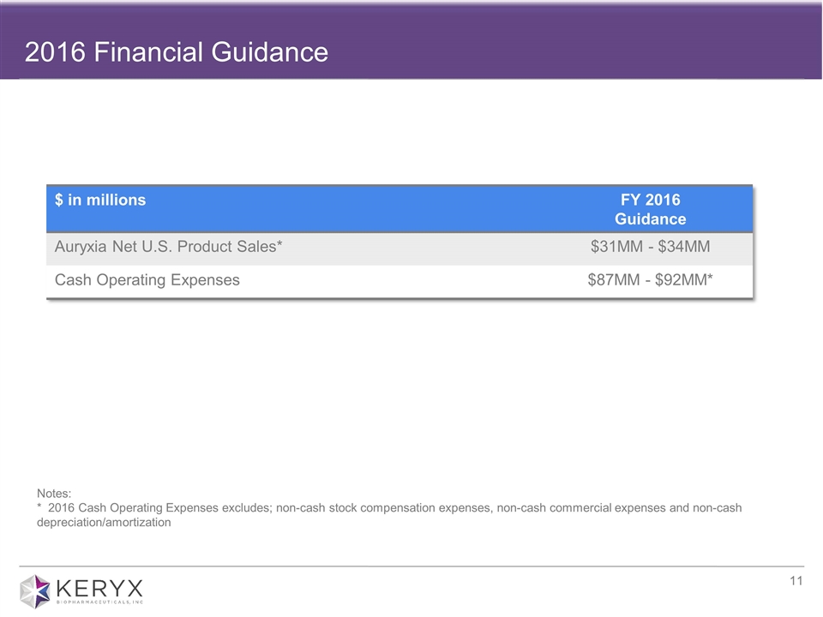Click the horizontal divider line above the footer
Screen dimensions: 823x617
coord(411,566)
